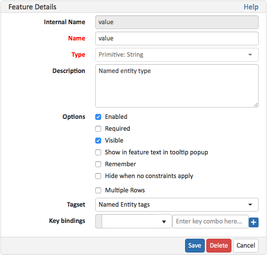
Task: Click the red Name label
Action: pyautogui.click(x=76, y=38)
